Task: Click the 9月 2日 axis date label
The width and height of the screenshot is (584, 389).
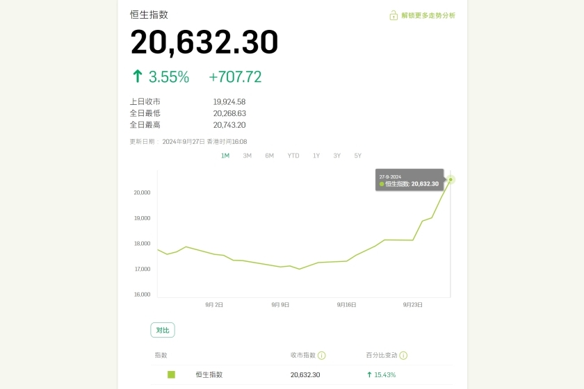Action: [214, 305]
